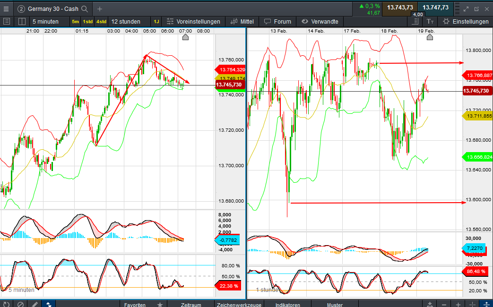Screen dimensions: 493x307
Task: Click green lower band label 13.656,824
Action: 477,157
